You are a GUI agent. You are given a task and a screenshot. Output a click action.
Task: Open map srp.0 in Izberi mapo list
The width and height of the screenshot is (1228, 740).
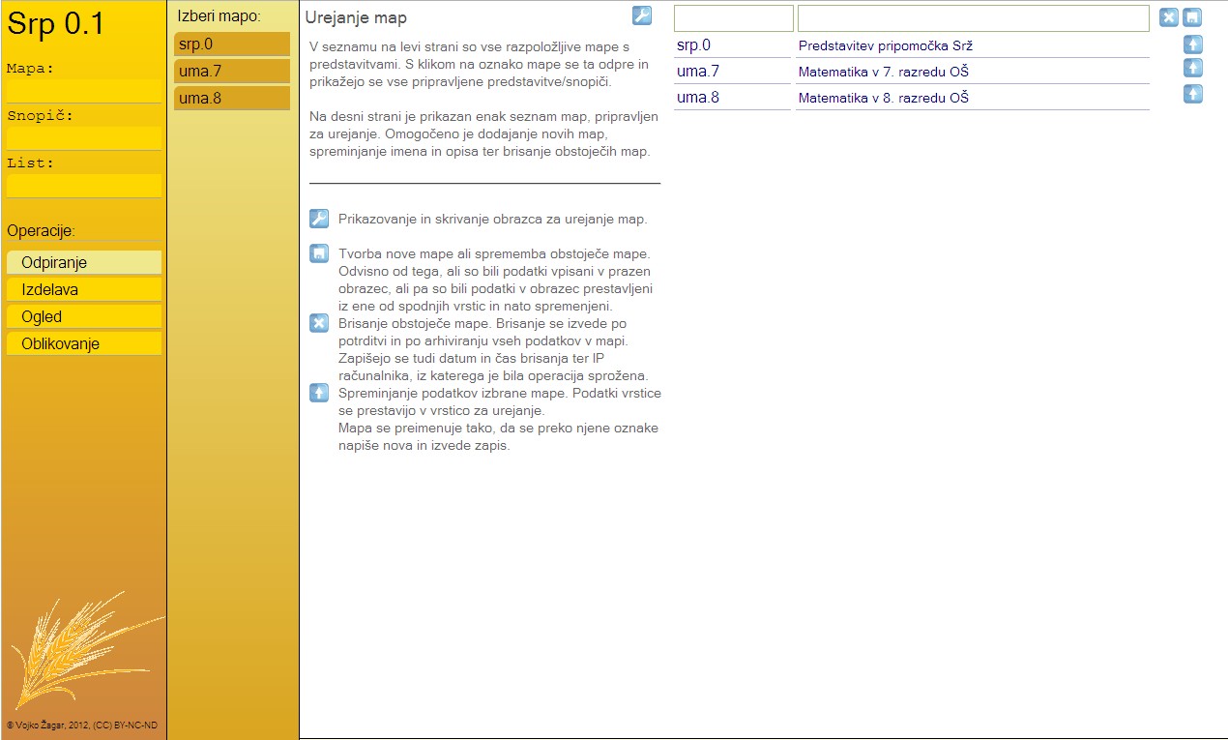[x=232, y=44]
